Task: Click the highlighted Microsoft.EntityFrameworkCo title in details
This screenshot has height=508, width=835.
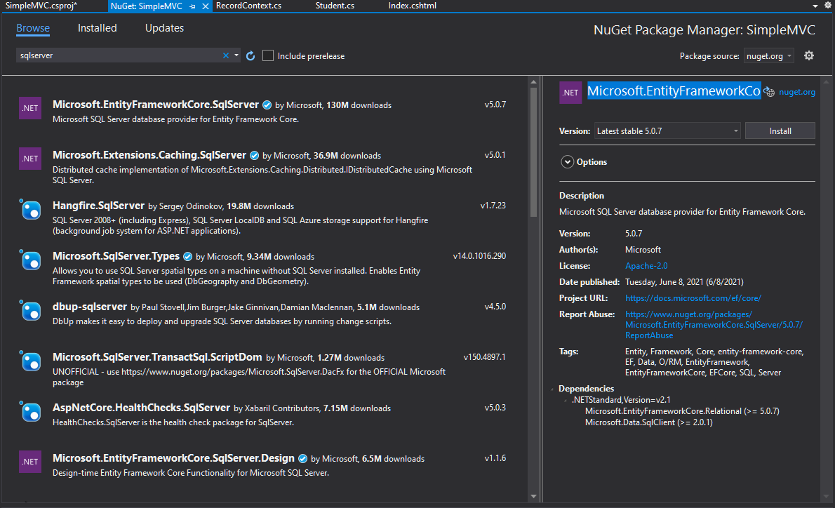Action: point(674,91)
